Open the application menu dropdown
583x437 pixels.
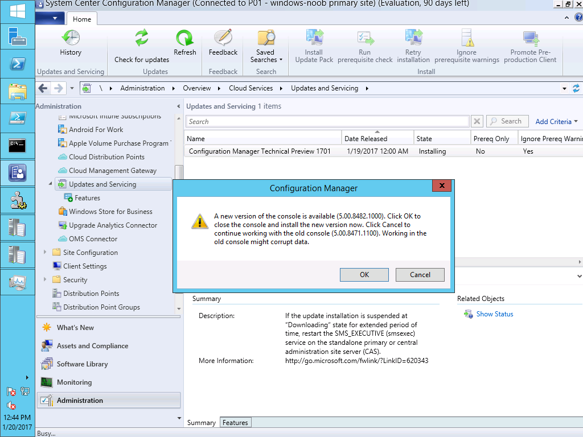tap(51, 18)
